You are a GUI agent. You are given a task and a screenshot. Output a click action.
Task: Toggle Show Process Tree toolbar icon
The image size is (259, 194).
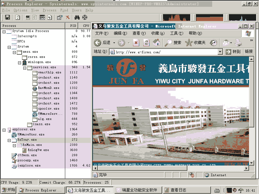(x=35, y=17)
